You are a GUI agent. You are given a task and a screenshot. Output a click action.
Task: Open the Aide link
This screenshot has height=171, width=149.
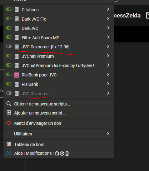click(18, 153)
